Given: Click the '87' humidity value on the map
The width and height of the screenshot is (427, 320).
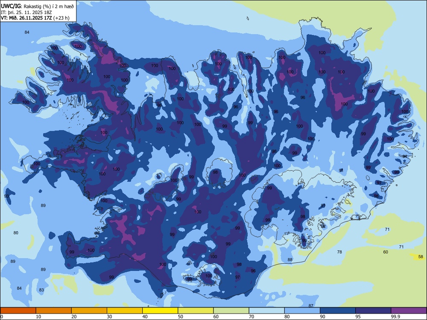Looking at the screenshot, I should 311,305.
